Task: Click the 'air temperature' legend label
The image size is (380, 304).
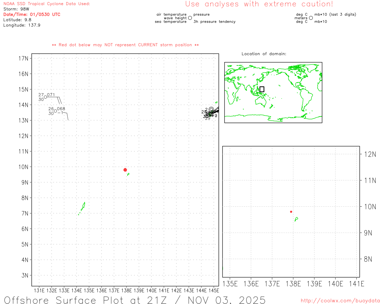Action: pyautogui.click(x=172, y=15)
